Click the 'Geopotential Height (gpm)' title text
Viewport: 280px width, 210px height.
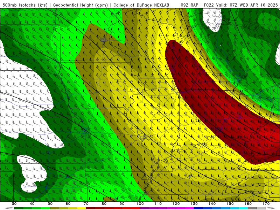click(80, 5)
